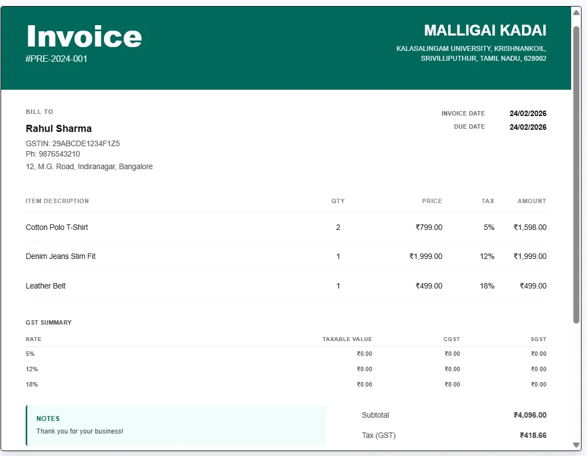Click the invoice date value

click(527, 114)
